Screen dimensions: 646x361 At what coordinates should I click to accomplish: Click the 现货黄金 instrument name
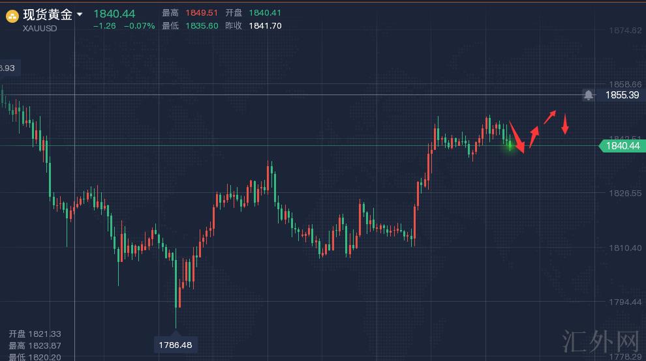[48, 14]
